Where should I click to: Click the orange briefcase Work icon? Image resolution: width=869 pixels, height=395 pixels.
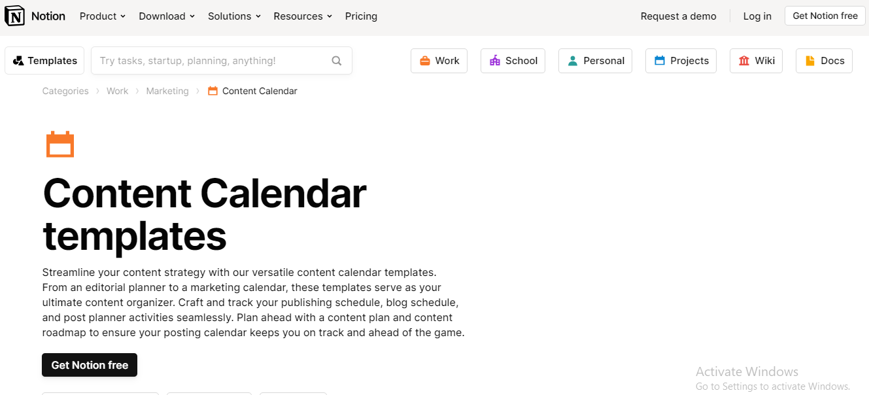425,61
